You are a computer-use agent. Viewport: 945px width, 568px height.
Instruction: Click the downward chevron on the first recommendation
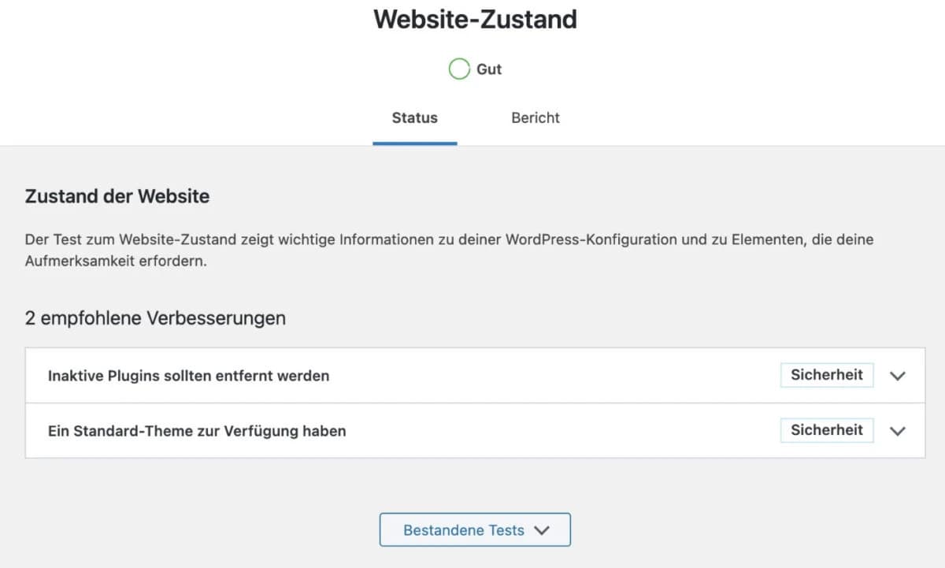click(898, 376)
